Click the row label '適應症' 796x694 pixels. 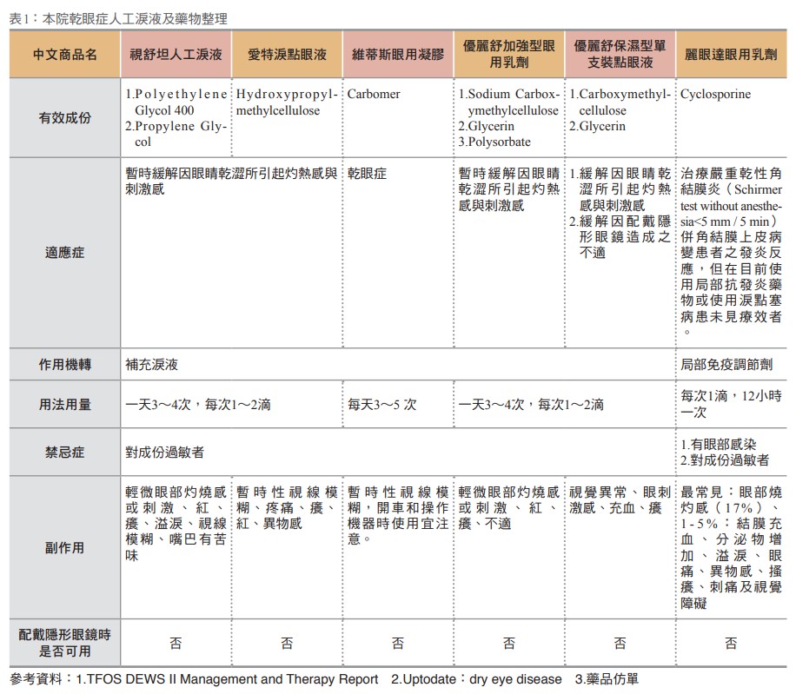pyautogui.click(x=64, y=252)
